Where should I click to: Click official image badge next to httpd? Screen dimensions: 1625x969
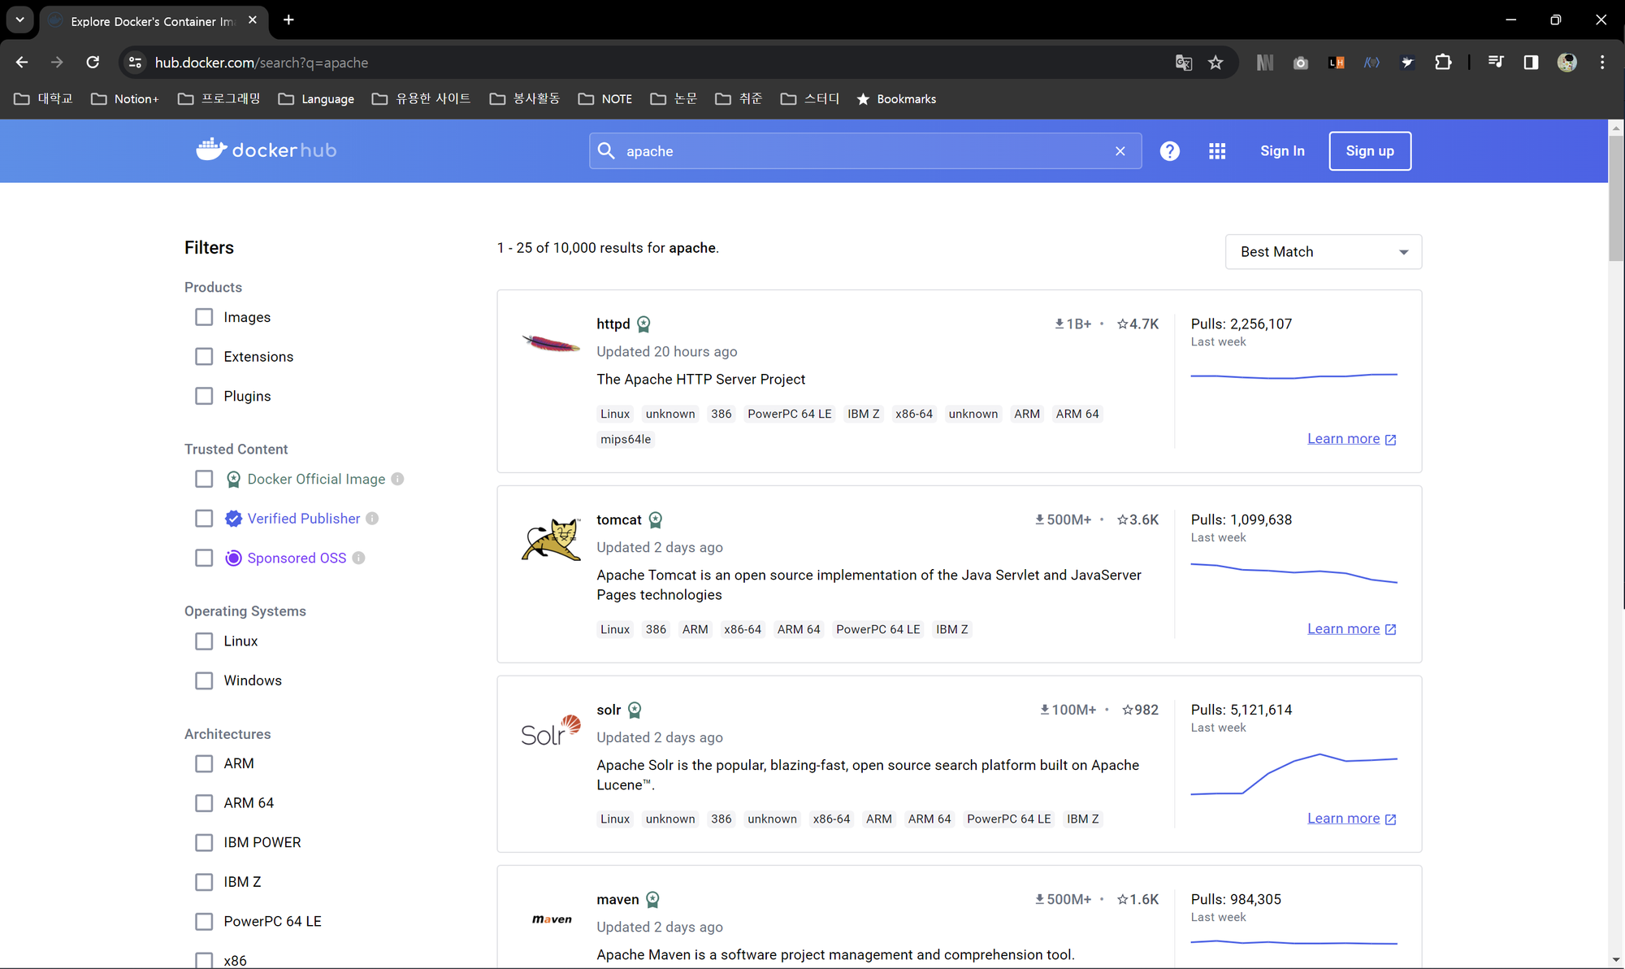point(643,324)
